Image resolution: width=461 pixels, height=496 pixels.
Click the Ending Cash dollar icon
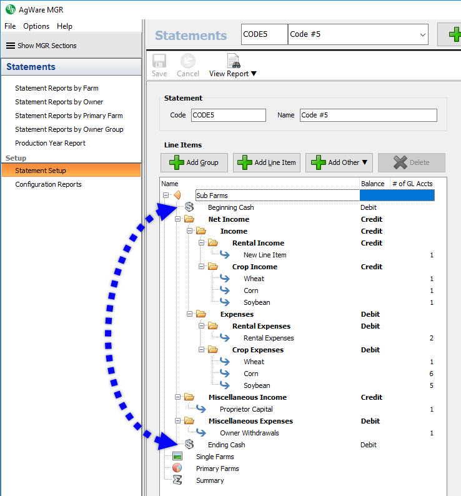[190, 445]
